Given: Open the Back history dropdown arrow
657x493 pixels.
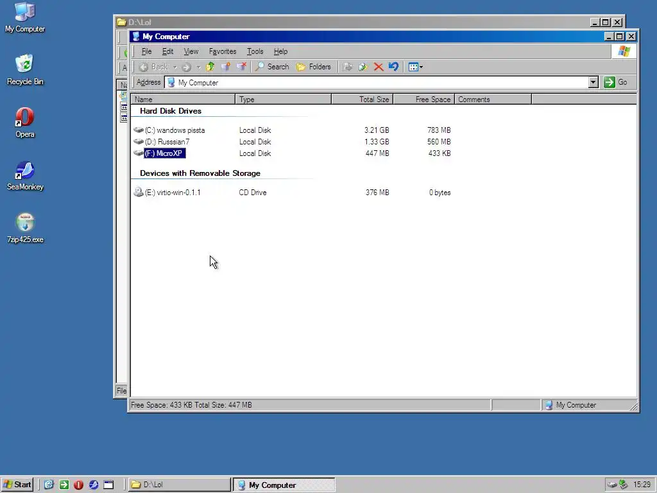Looking at the screenshot, I should 175,67.
